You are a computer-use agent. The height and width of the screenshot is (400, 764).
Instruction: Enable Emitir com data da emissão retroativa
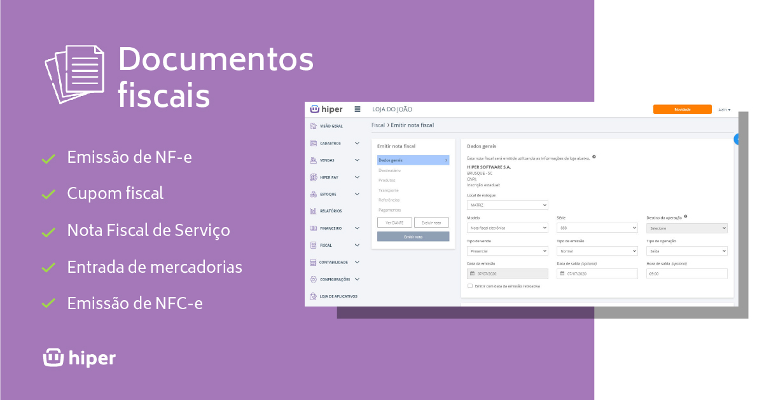point(470,286)
